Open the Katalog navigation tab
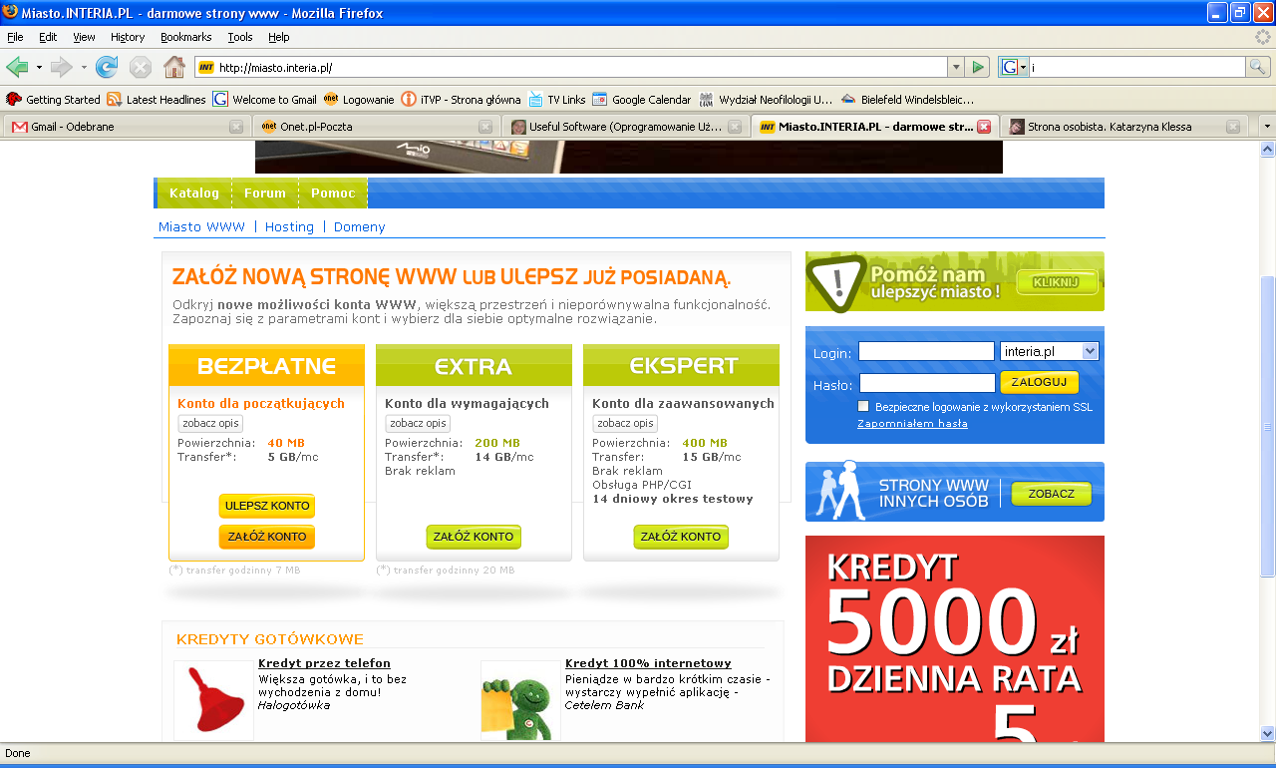This screenshot has height=768, width=1276. point(194,193)
